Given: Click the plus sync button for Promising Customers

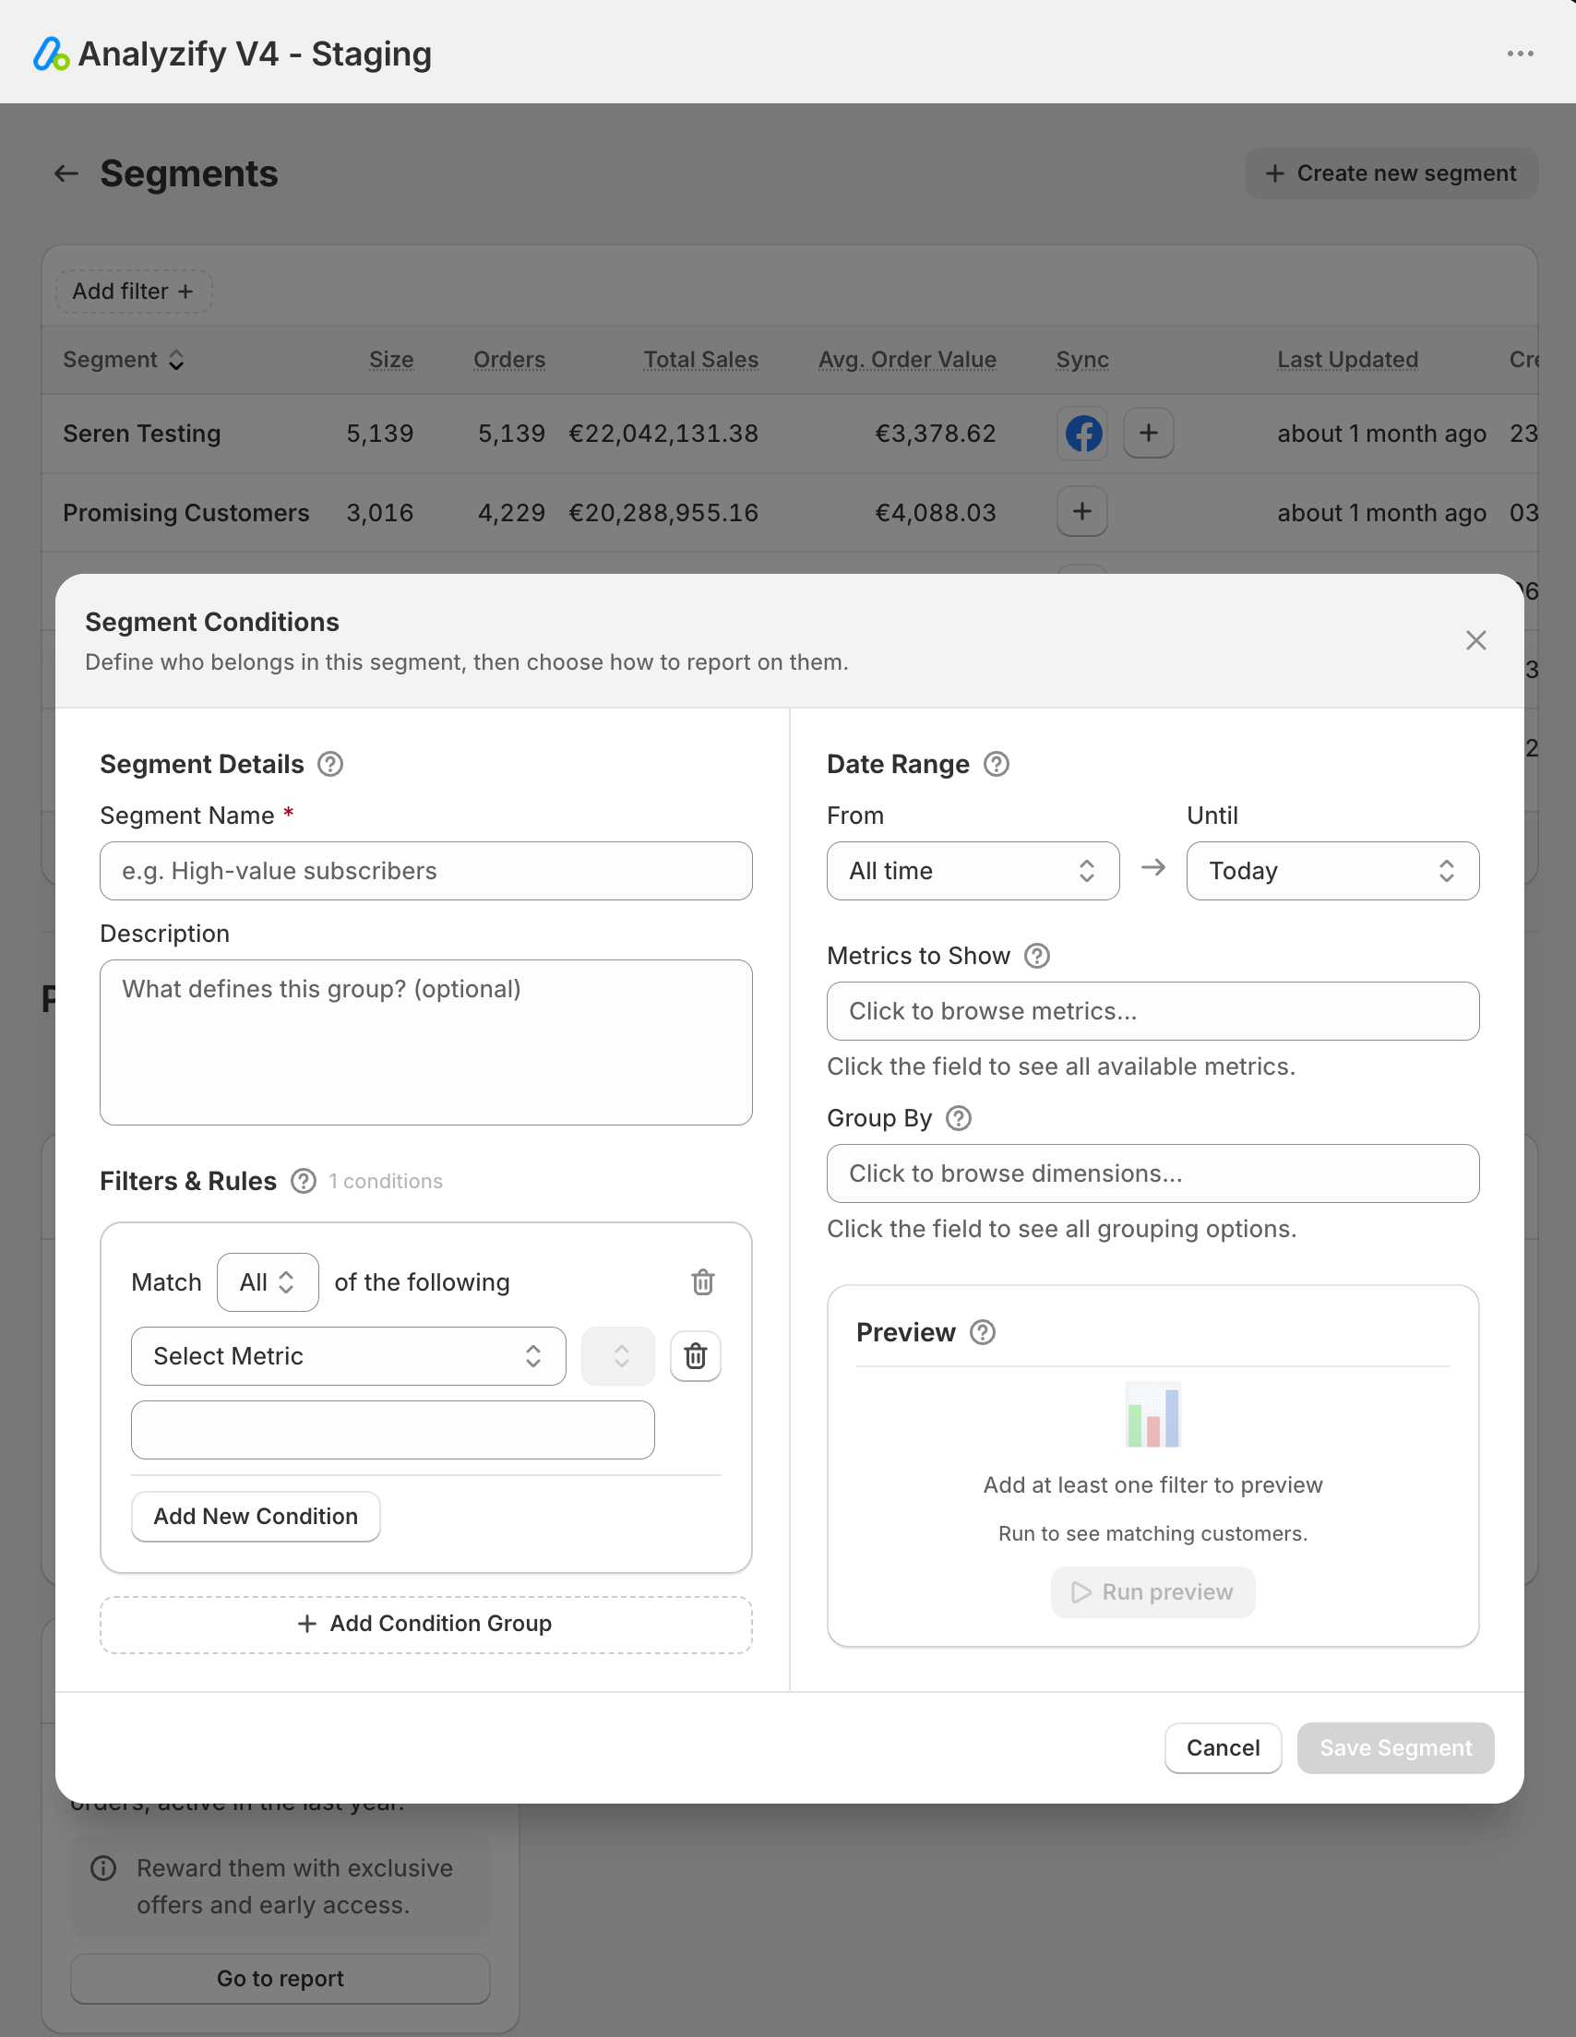Looking at the screenshot, I should click(x=1082, y=512).
